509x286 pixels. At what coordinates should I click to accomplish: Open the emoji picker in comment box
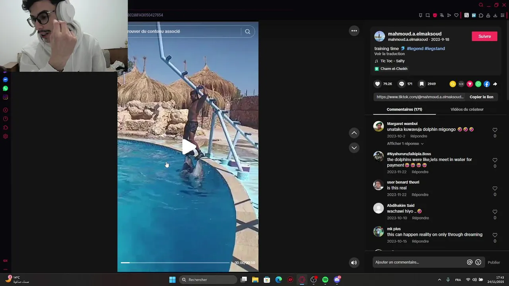click(x=478, y=262)
